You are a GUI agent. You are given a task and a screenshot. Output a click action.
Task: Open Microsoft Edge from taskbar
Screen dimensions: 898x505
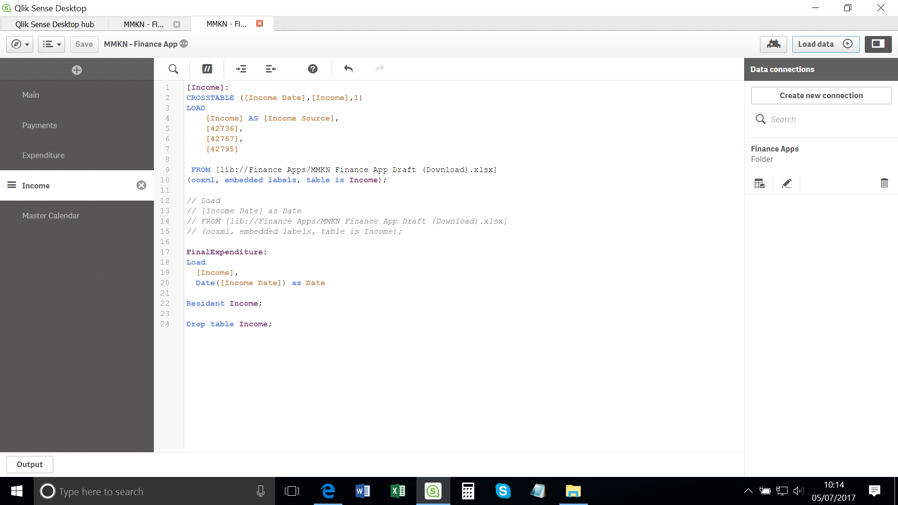[328, 491]
